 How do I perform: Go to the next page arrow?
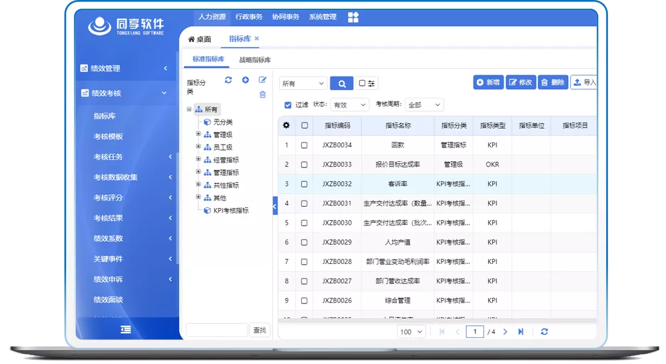[x=505, y=332]
